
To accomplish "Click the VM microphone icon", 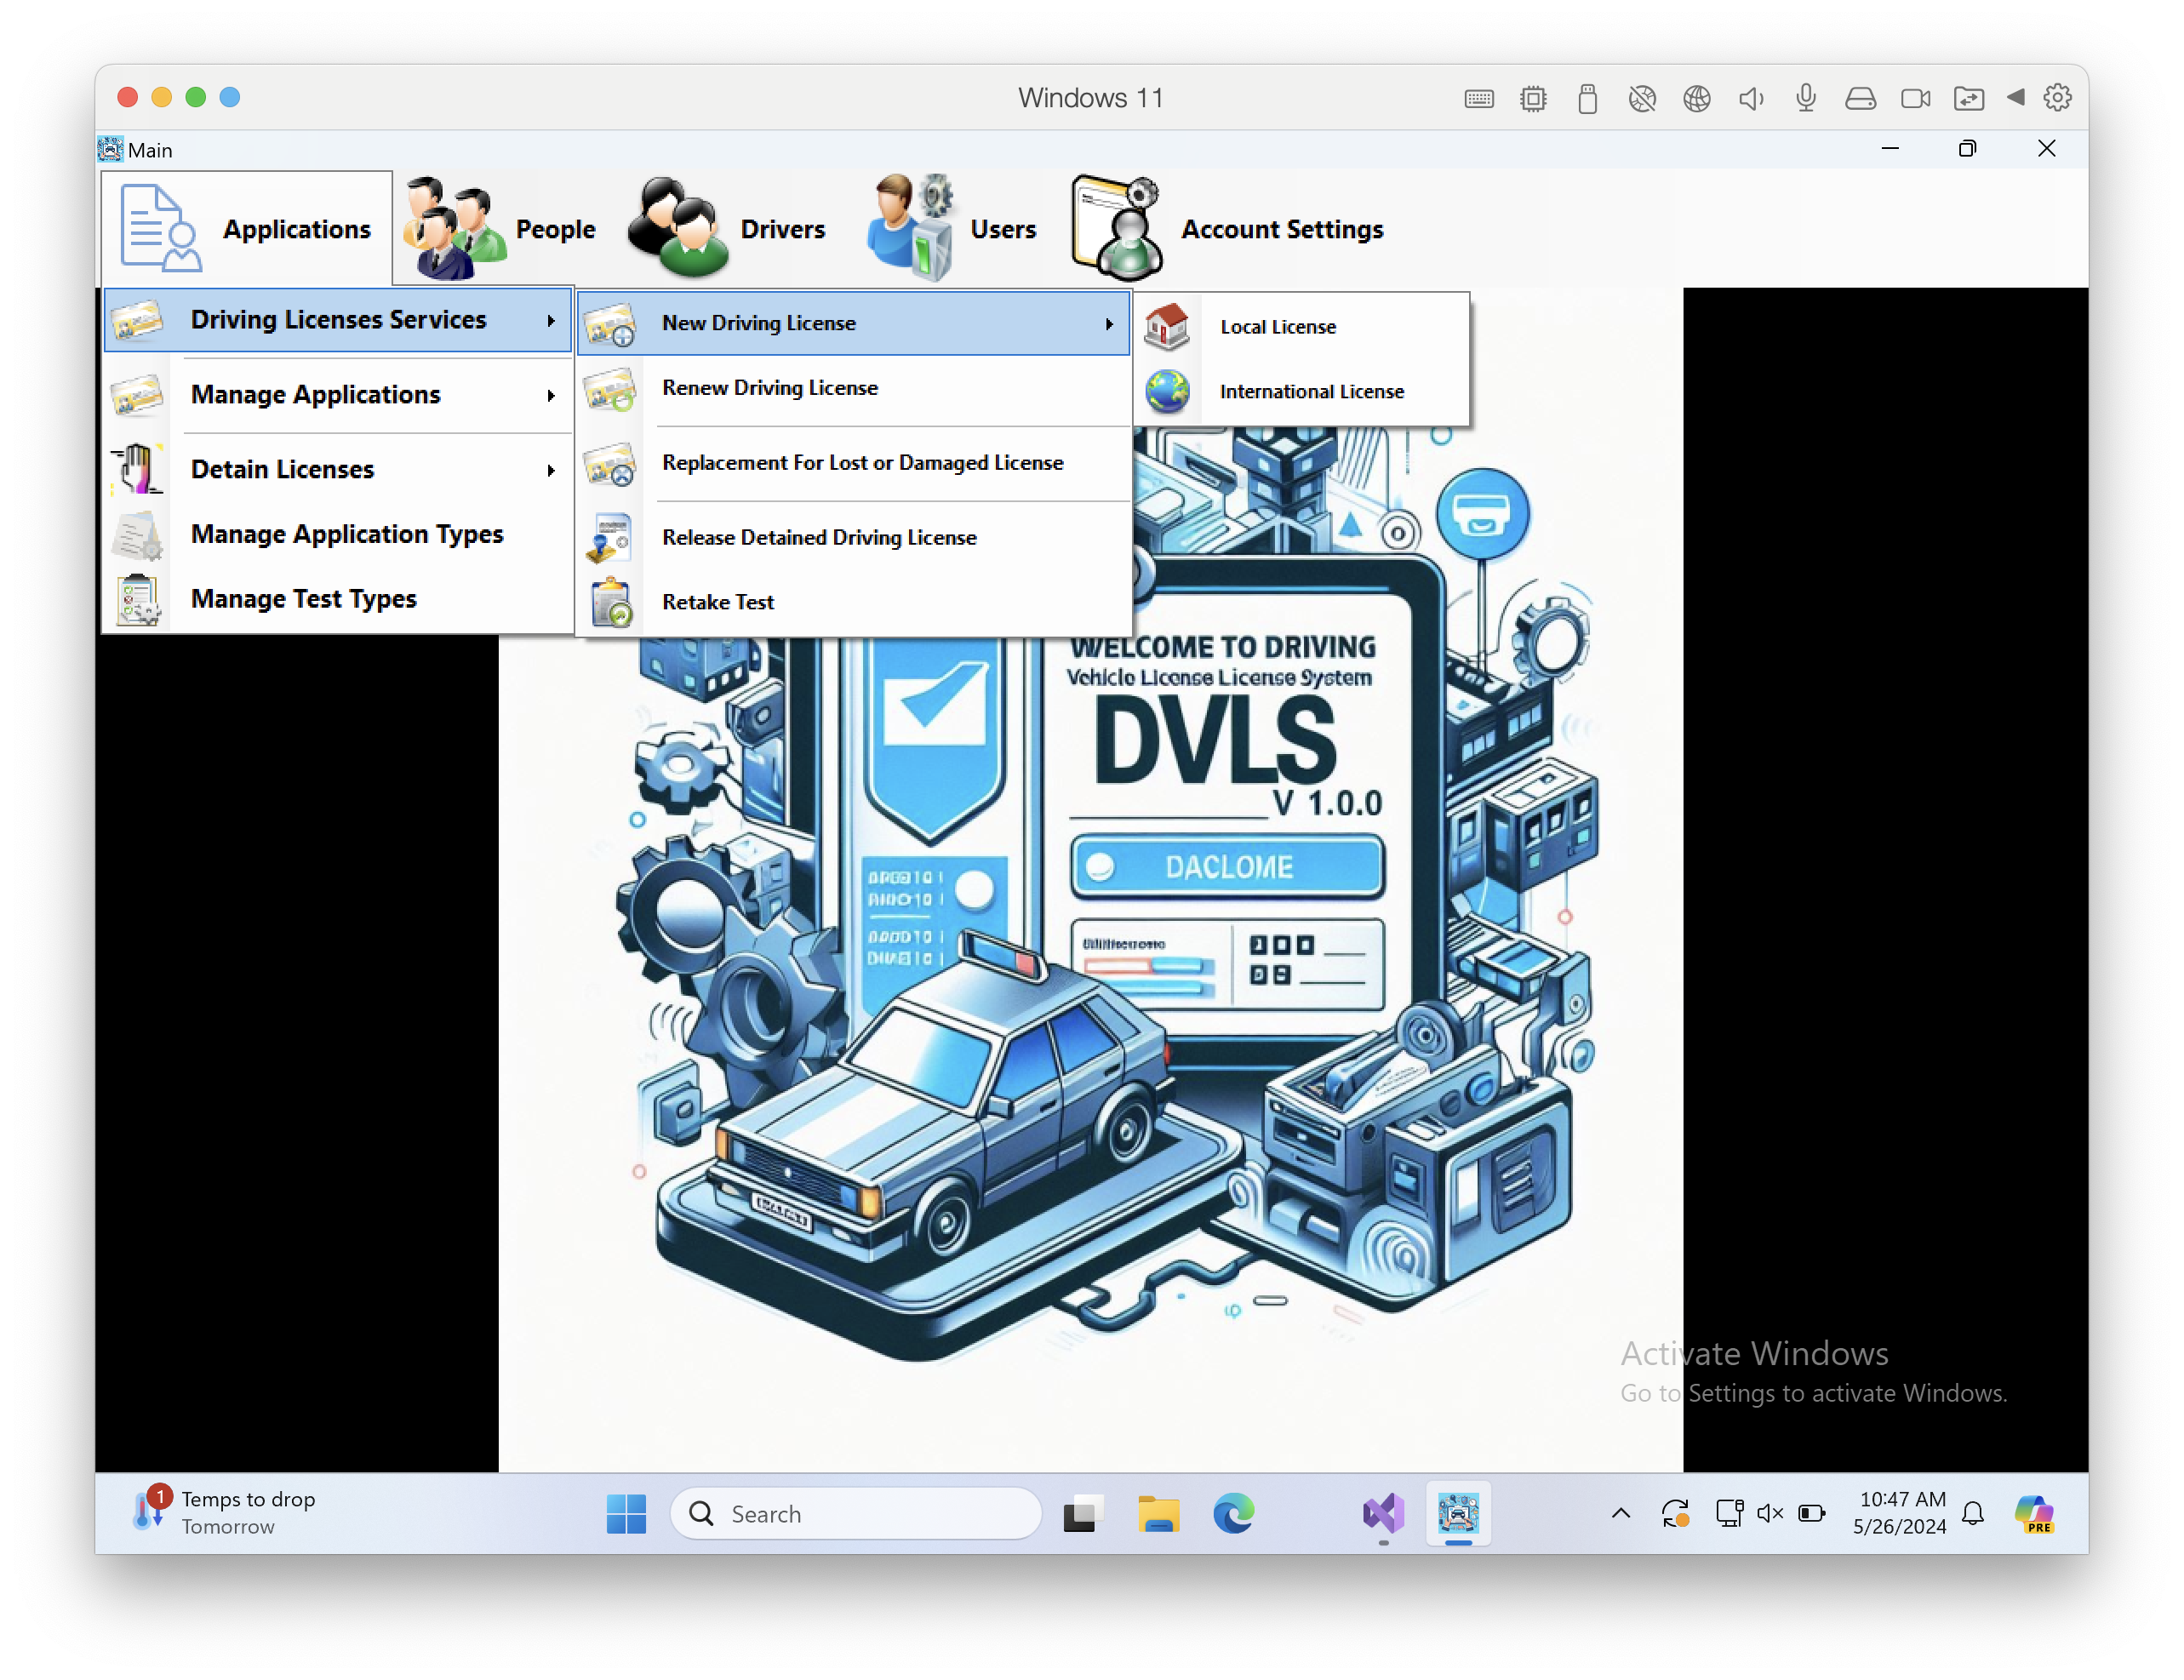I will [1805, 98].
